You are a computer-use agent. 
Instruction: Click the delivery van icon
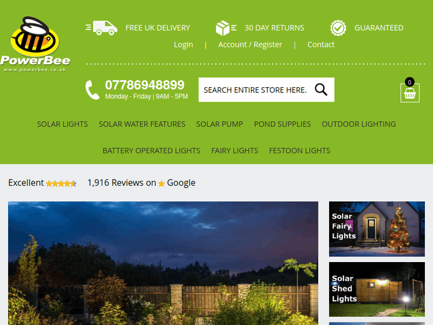tap(102, 28)
